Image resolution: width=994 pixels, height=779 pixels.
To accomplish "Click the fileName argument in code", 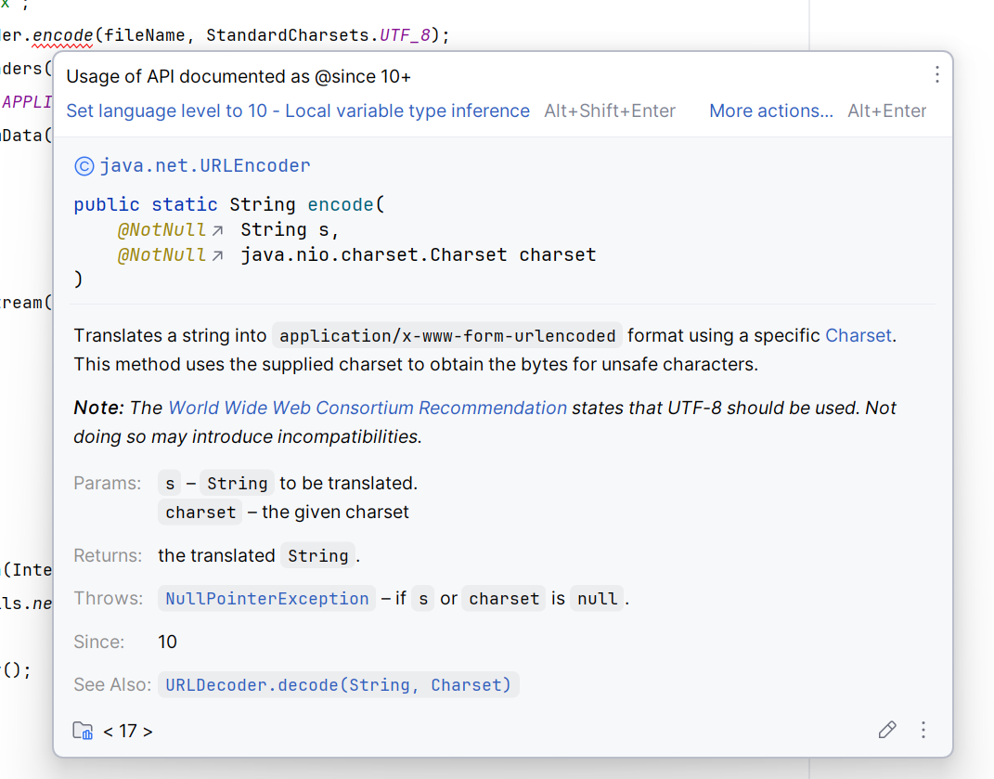I will (x=144, y=35).
